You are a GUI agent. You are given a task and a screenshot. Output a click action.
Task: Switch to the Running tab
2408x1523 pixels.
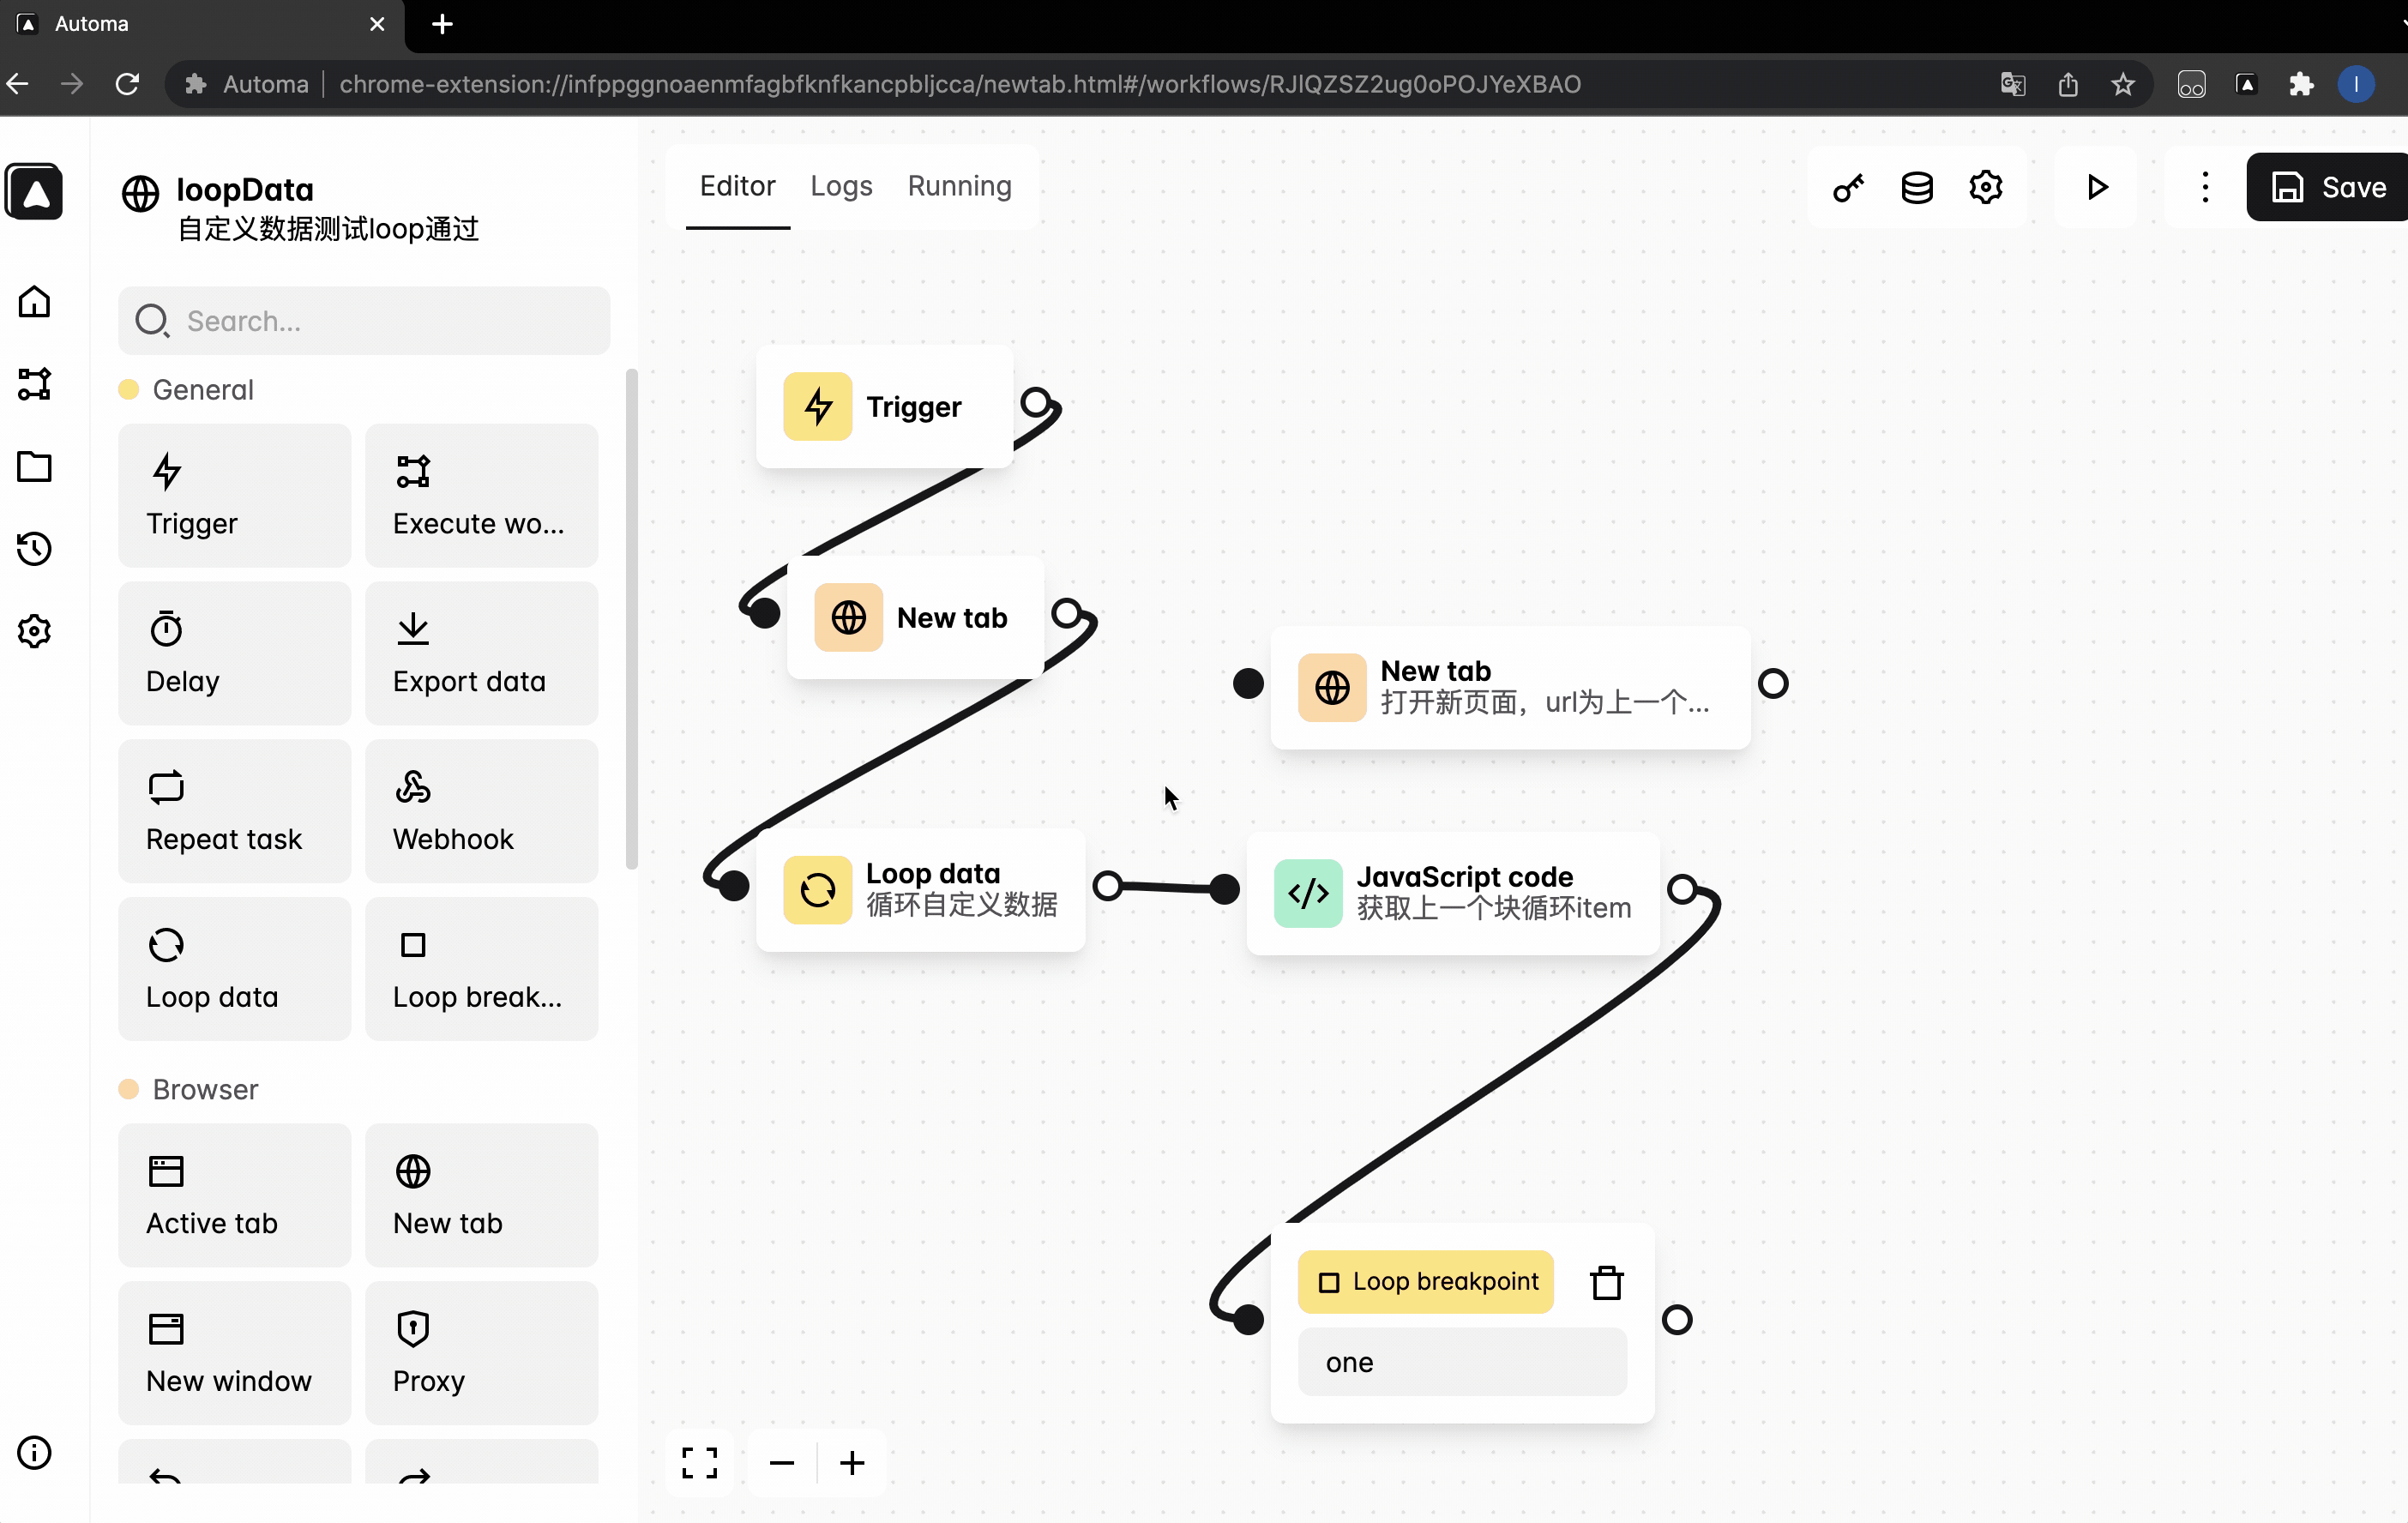click(x=959, y=186)
